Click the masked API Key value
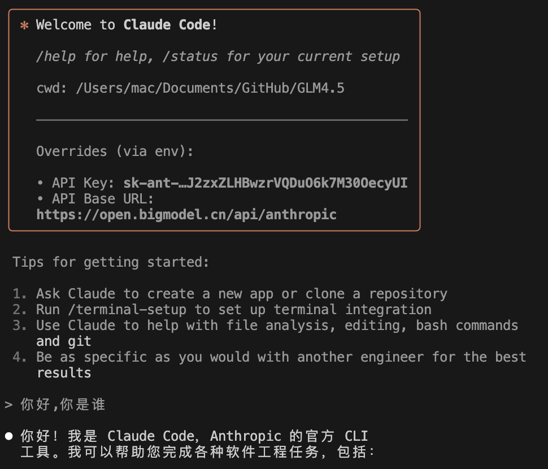This screenshot has height=469, width=548. pyautogui.click(x=265, y=183)
